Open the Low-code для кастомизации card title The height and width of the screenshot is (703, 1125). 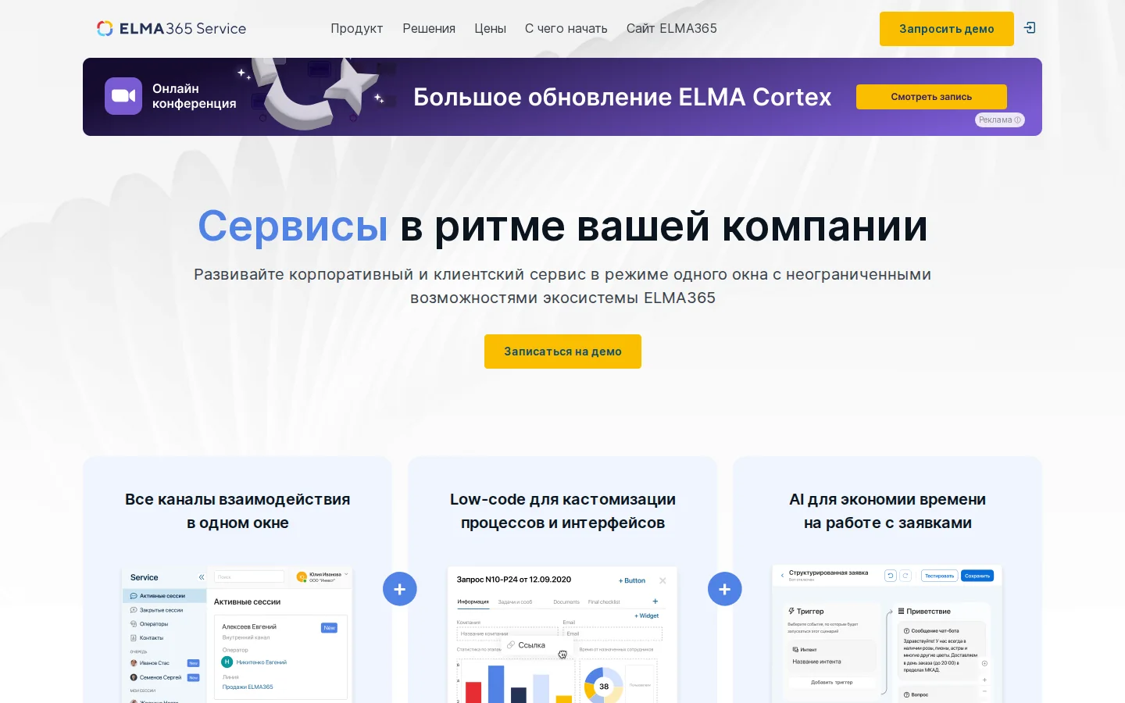[562, 511]
